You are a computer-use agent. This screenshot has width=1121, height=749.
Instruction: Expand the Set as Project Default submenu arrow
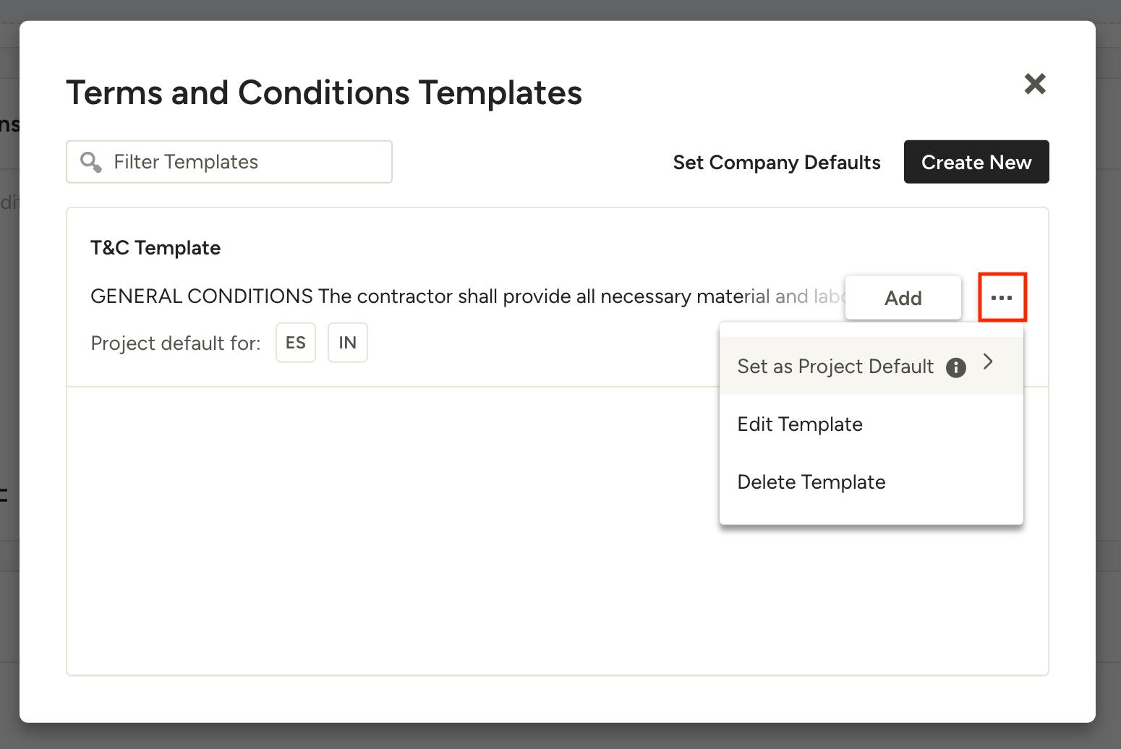[989, 362]
